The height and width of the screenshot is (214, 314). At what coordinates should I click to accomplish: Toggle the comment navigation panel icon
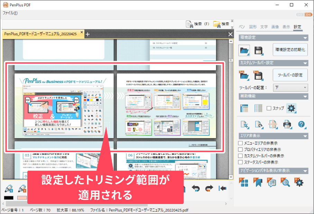271,182
